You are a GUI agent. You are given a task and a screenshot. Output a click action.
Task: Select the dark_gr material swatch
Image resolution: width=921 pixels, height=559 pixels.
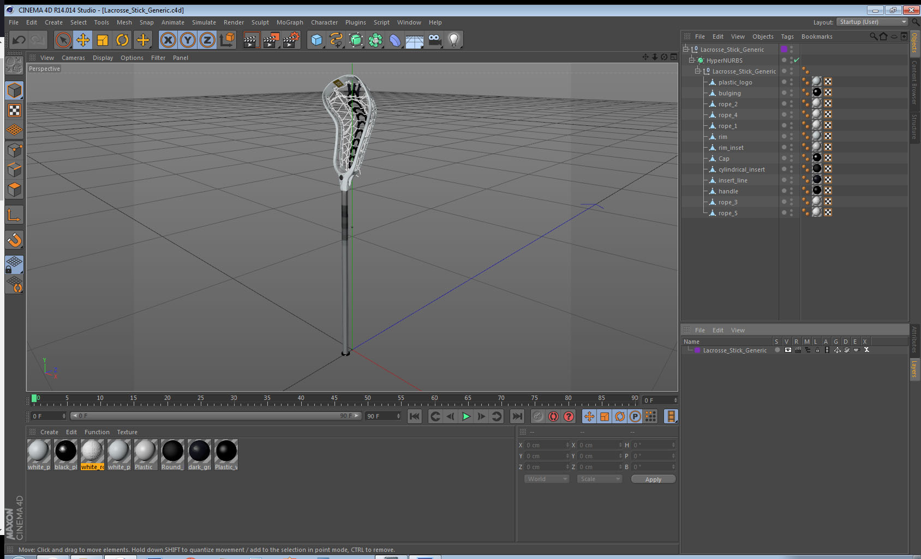[199, 455]
